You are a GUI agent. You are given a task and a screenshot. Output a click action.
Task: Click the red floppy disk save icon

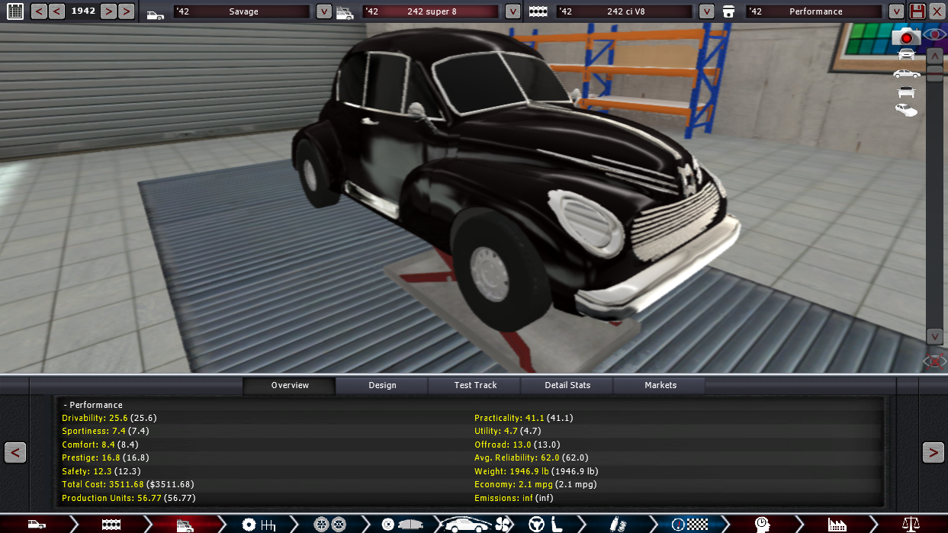point(917,11)
